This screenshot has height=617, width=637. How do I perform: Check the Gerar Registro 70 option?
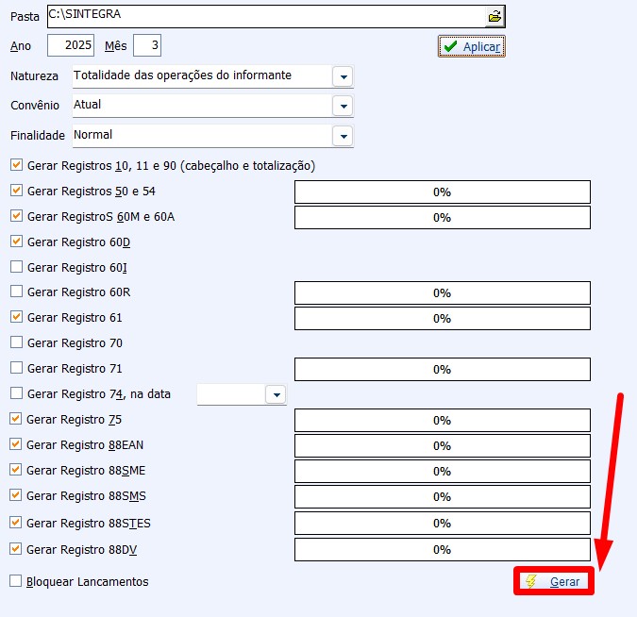click(x=16, y=342)
